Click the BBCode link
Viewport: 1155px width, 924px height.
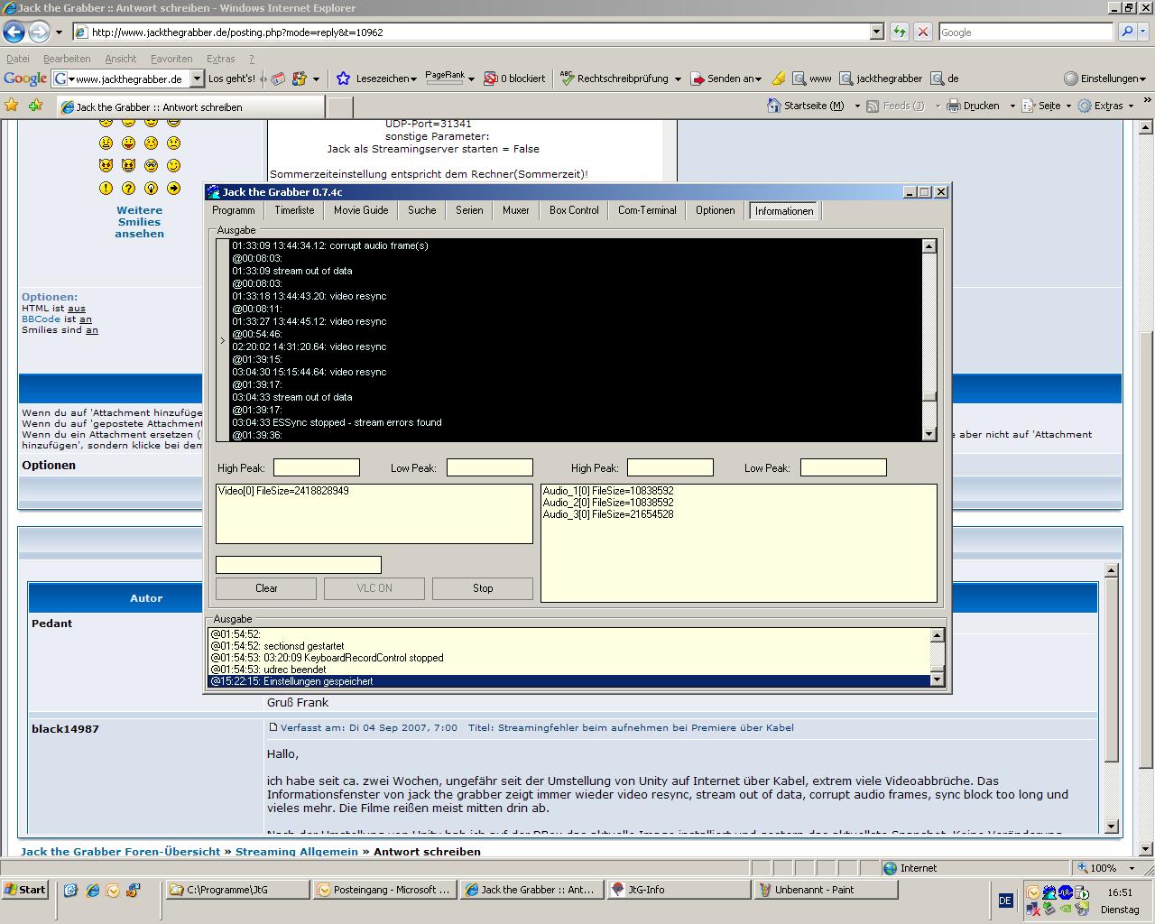(41, 319)
